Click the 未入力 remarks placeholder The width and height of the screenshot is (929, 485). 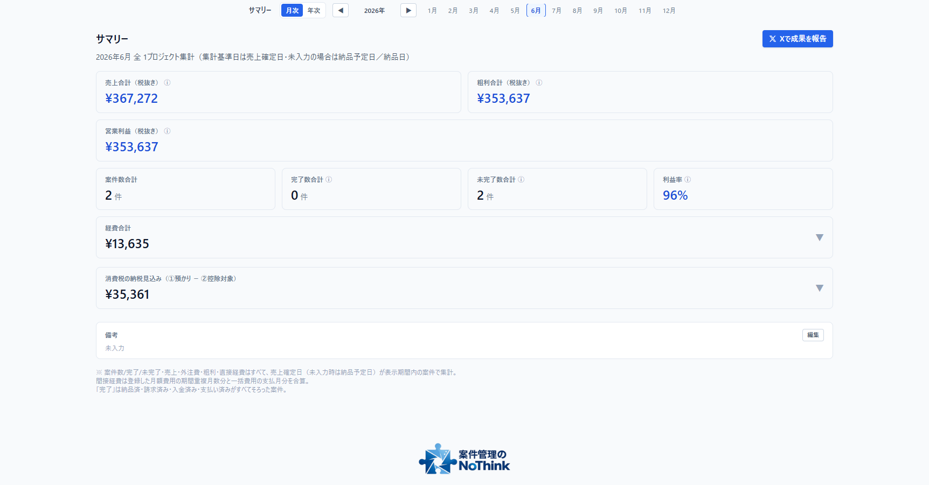click(115, 348)
